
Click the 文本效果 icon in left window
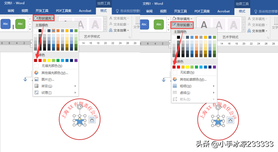(111, 30)
